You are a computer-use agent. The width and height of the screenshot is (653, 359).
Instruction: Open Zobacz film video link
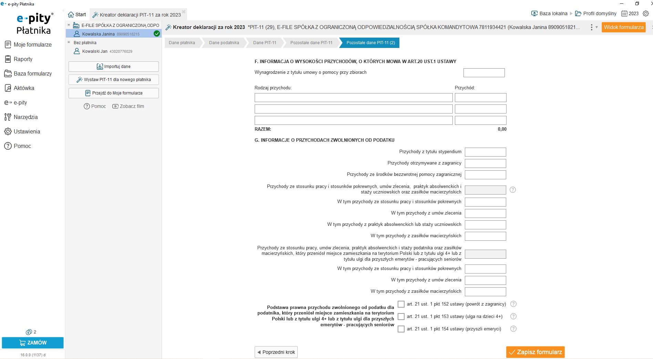tap(128, 106)
